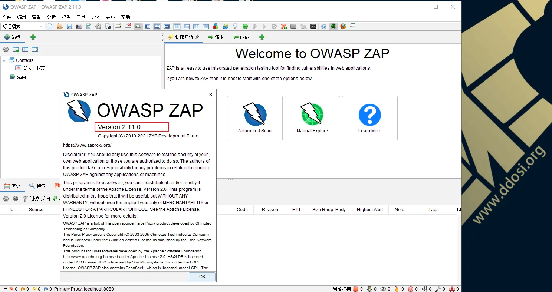The image size is (552, 292).
Task: Click the history panel scope target icon
Action: click(x=6, y=199)
